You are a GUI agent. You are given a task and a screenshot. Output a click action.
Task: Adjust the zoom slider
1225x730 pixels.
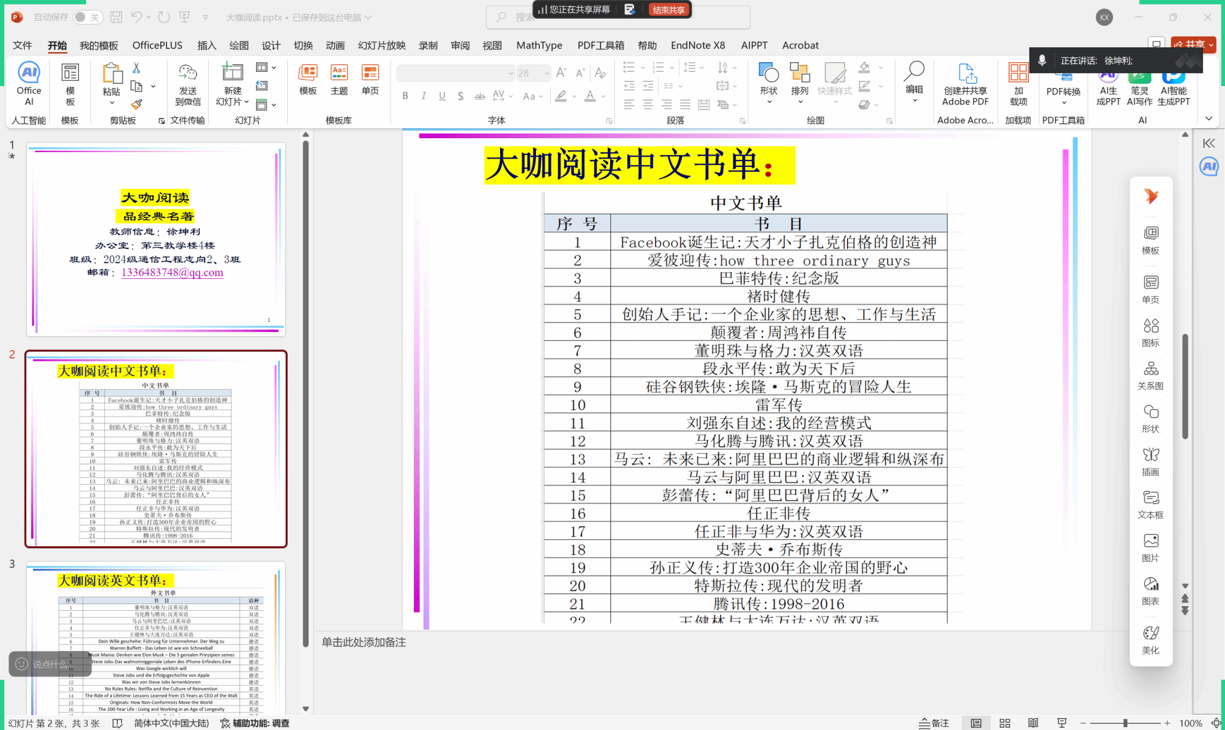1125,723
